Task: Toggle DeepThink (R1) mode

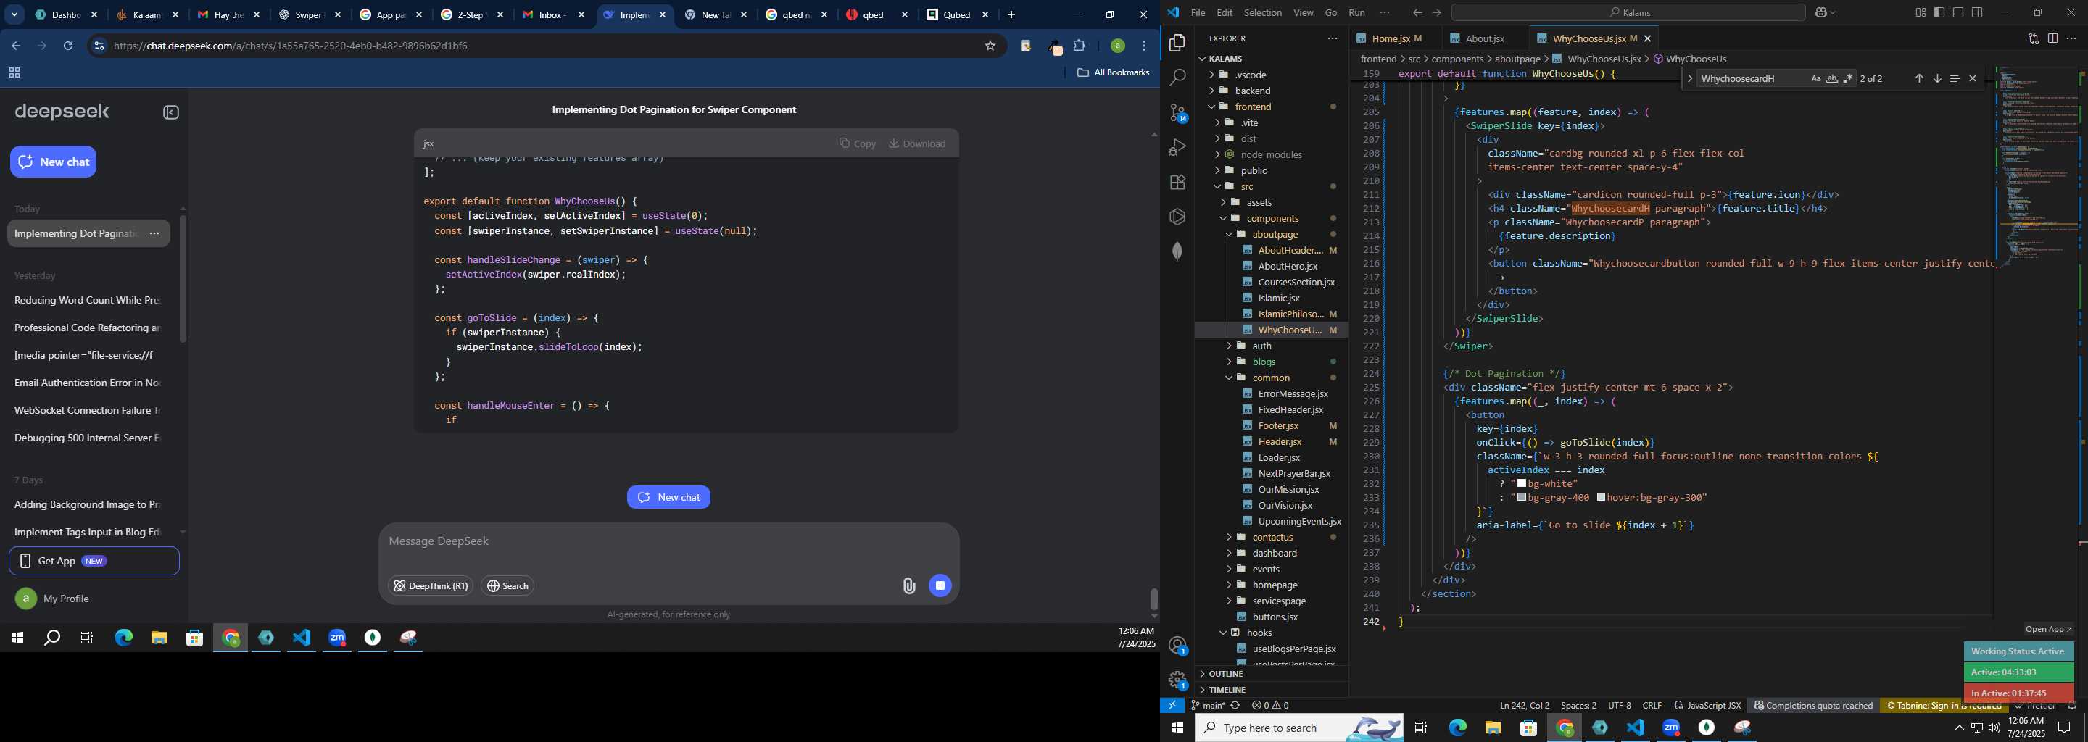Action: click(431, 585)
